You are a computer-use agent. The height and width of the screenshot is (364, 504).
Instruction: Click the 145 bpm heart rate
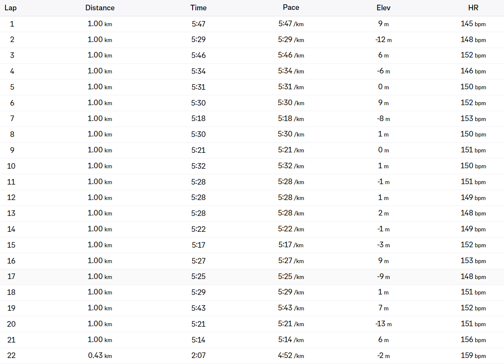(473, 24)
